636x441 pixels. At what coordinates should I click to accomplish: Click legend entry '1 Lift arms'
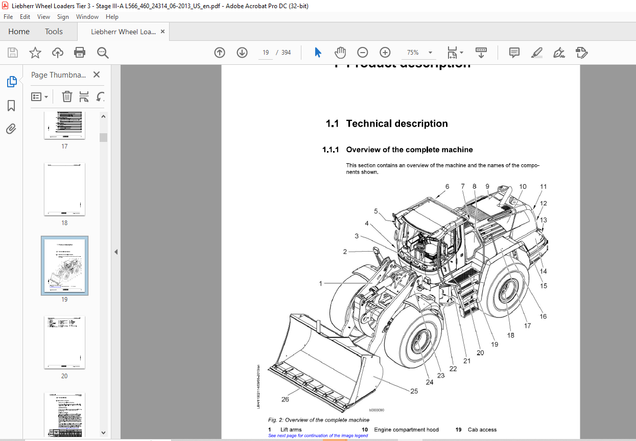tap(285, 430)
